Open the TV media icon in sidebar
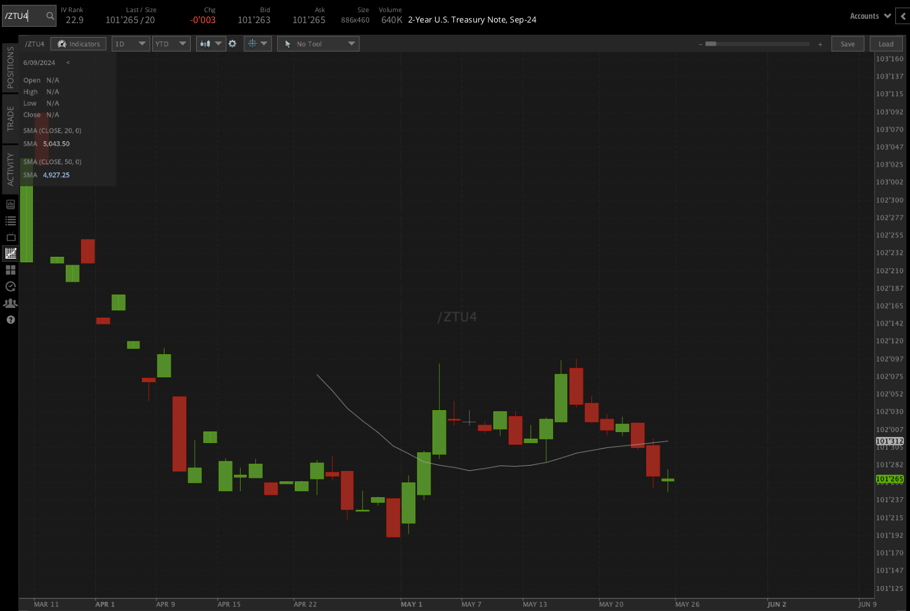Screen dimensions: 910x611 tap(10, 237)
